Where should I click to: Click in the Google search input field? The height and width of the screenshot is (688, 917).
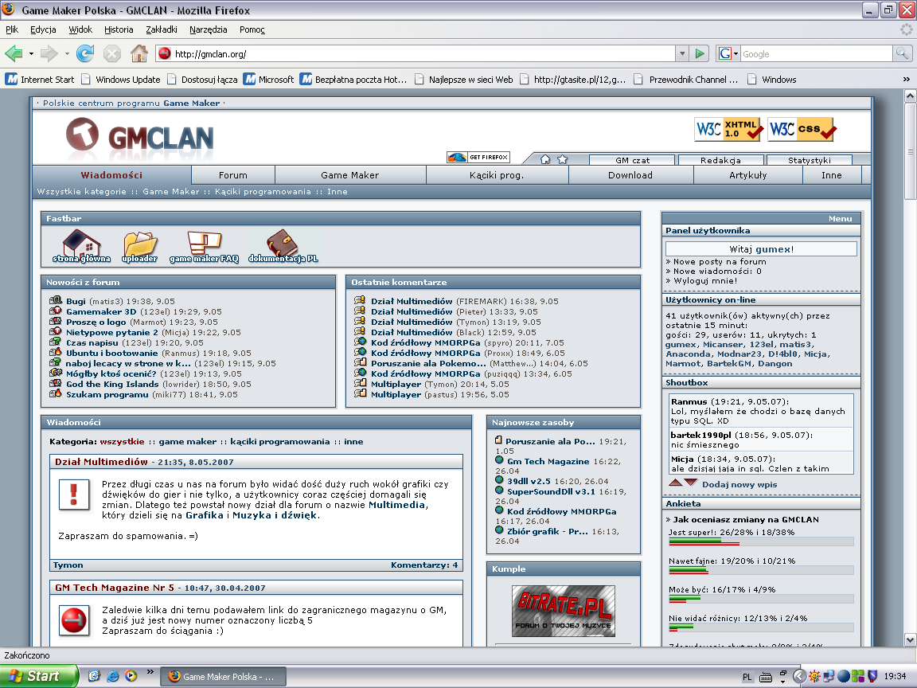coord(815,53)
